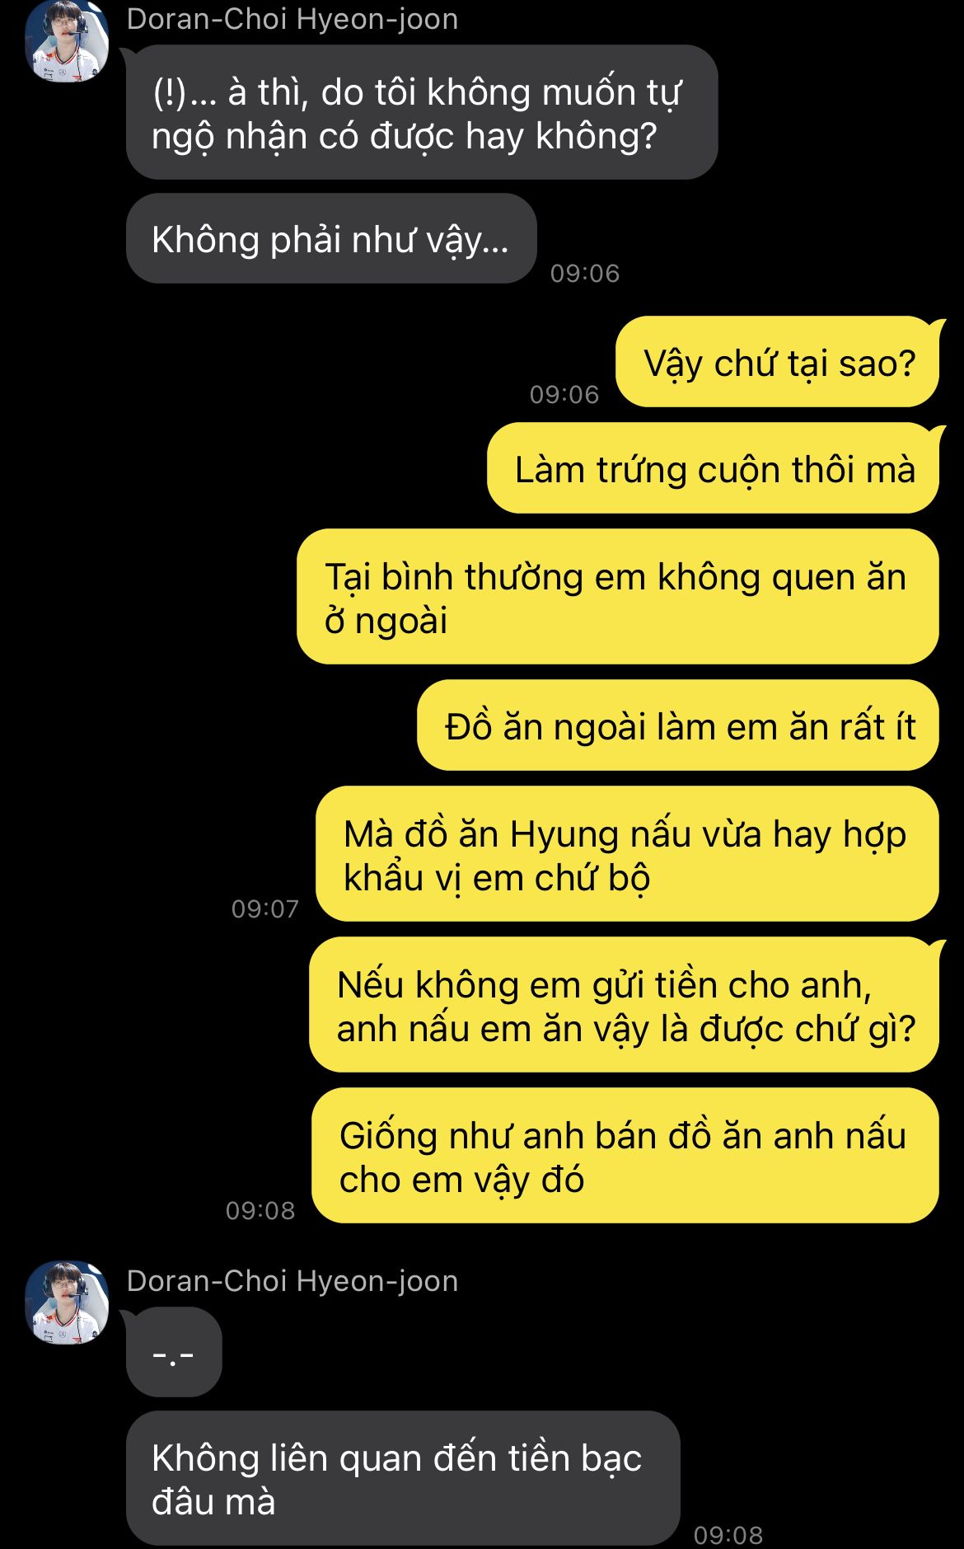Tap the message 'Không liên quan đến tiền bạc'

403,1479
